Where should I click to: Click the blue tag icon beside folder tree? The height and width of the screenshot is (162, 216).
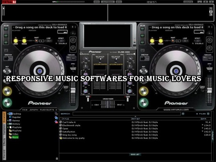56,118
